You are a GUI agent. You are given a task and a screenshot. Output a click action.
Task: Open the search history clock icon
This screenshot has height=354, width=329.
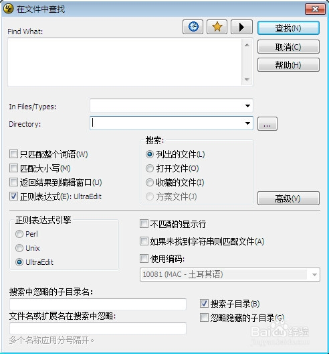coord(193,27)
